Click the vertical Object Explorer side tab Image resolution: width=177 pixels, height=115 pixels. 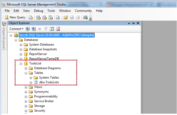4,36
